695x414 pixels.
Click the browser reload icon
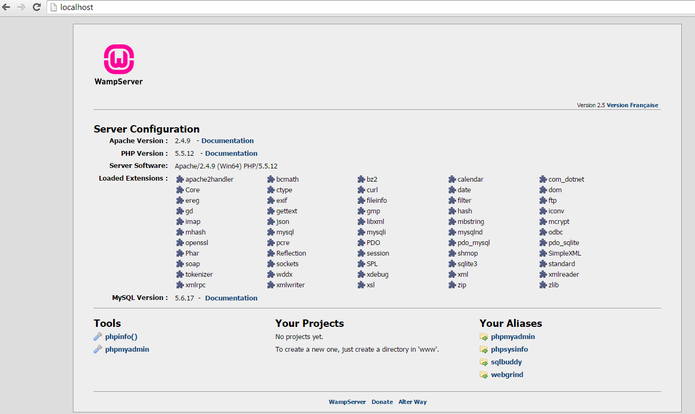[36, 7]
